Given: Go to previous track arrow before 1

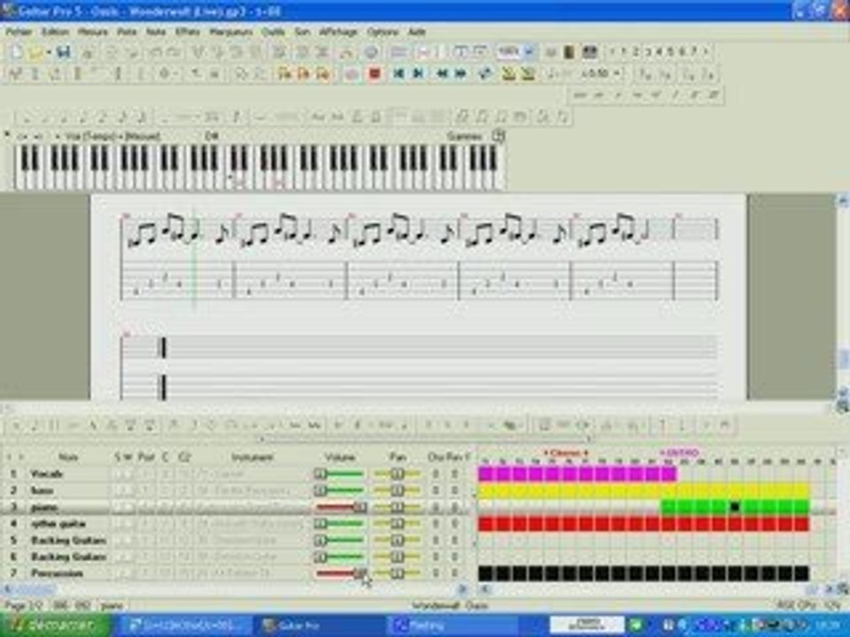Looking at the screenshot, I should (612, 52).
